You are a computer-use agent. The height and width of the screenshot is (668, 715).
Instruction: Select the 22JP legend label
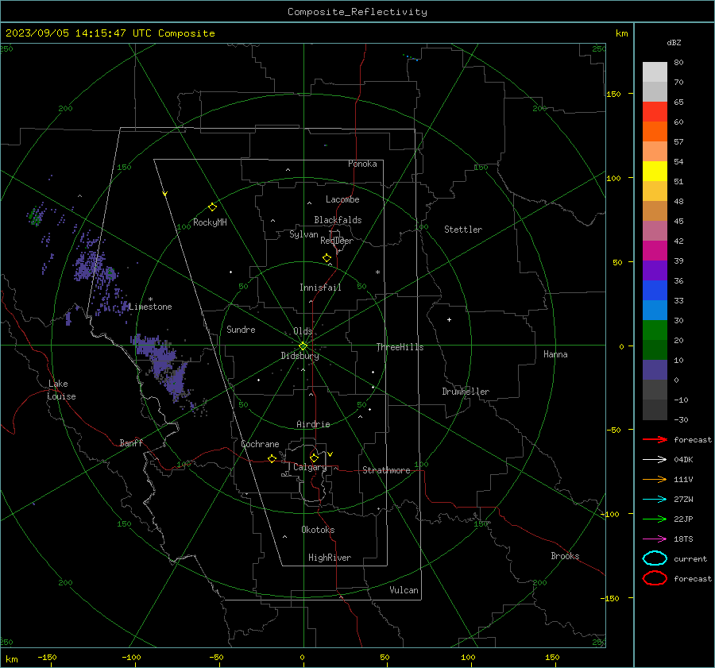(x=683, y=519)
